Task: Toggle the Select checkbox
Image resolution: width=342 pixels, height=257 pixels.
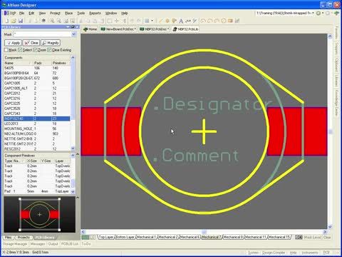Action: click(20, 50)
